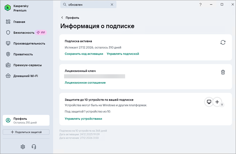Viewport: 236px width, 154px height.
Task: Click the Сохранить код активации link
Action: pyautogui.click(x=84, y=54)
